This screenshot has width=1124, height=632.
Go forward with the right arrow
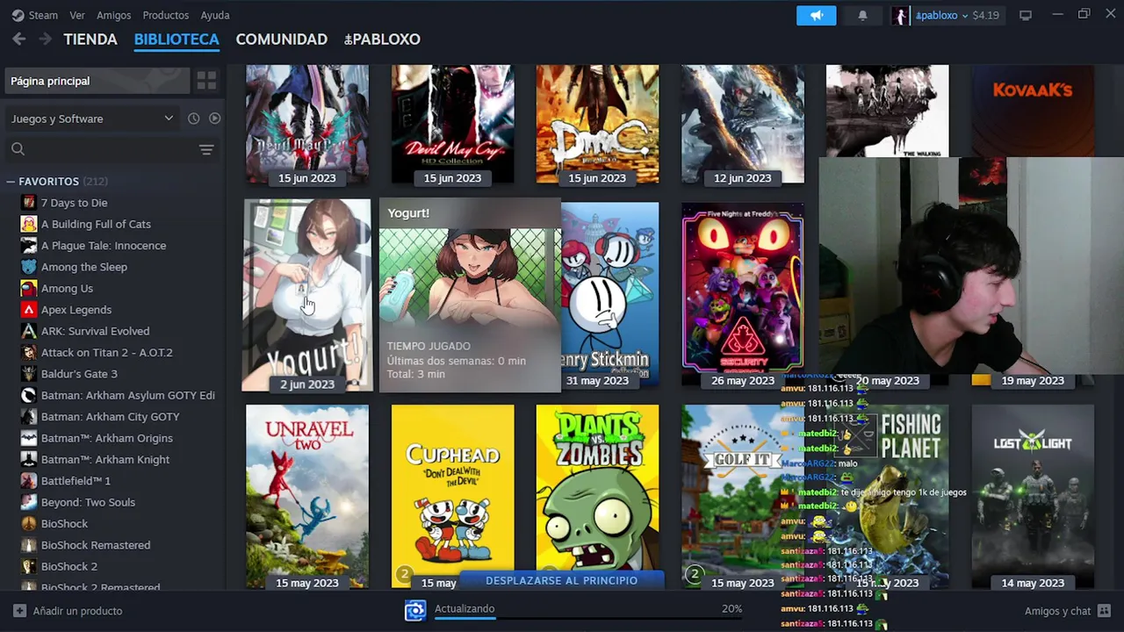[x=45, y=39]
